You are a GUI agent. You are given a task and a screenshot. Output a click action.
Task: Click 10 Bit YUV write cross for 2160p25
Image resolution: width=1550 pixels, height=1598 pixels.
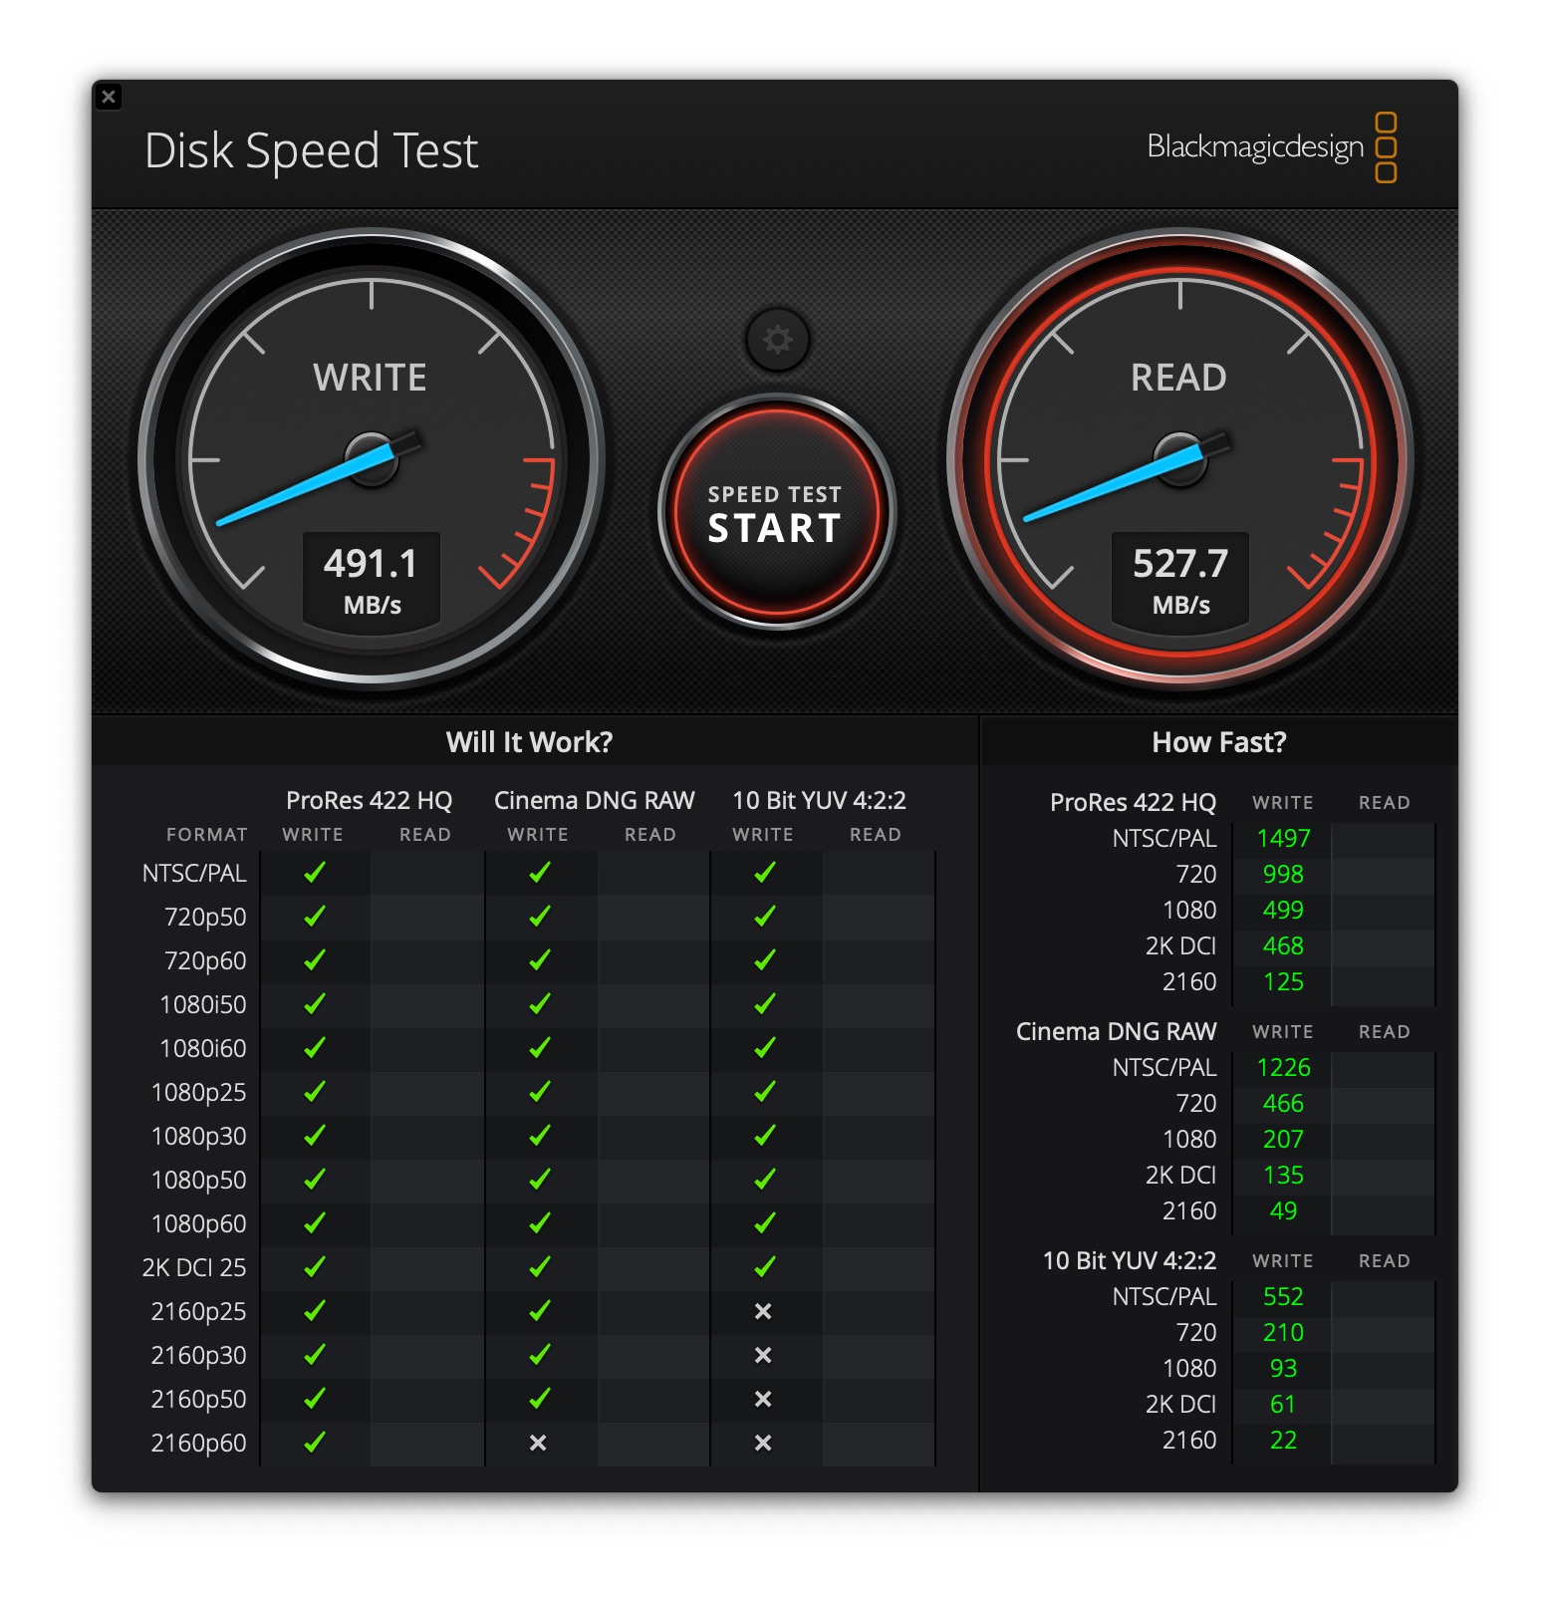tap(763, 1311)
